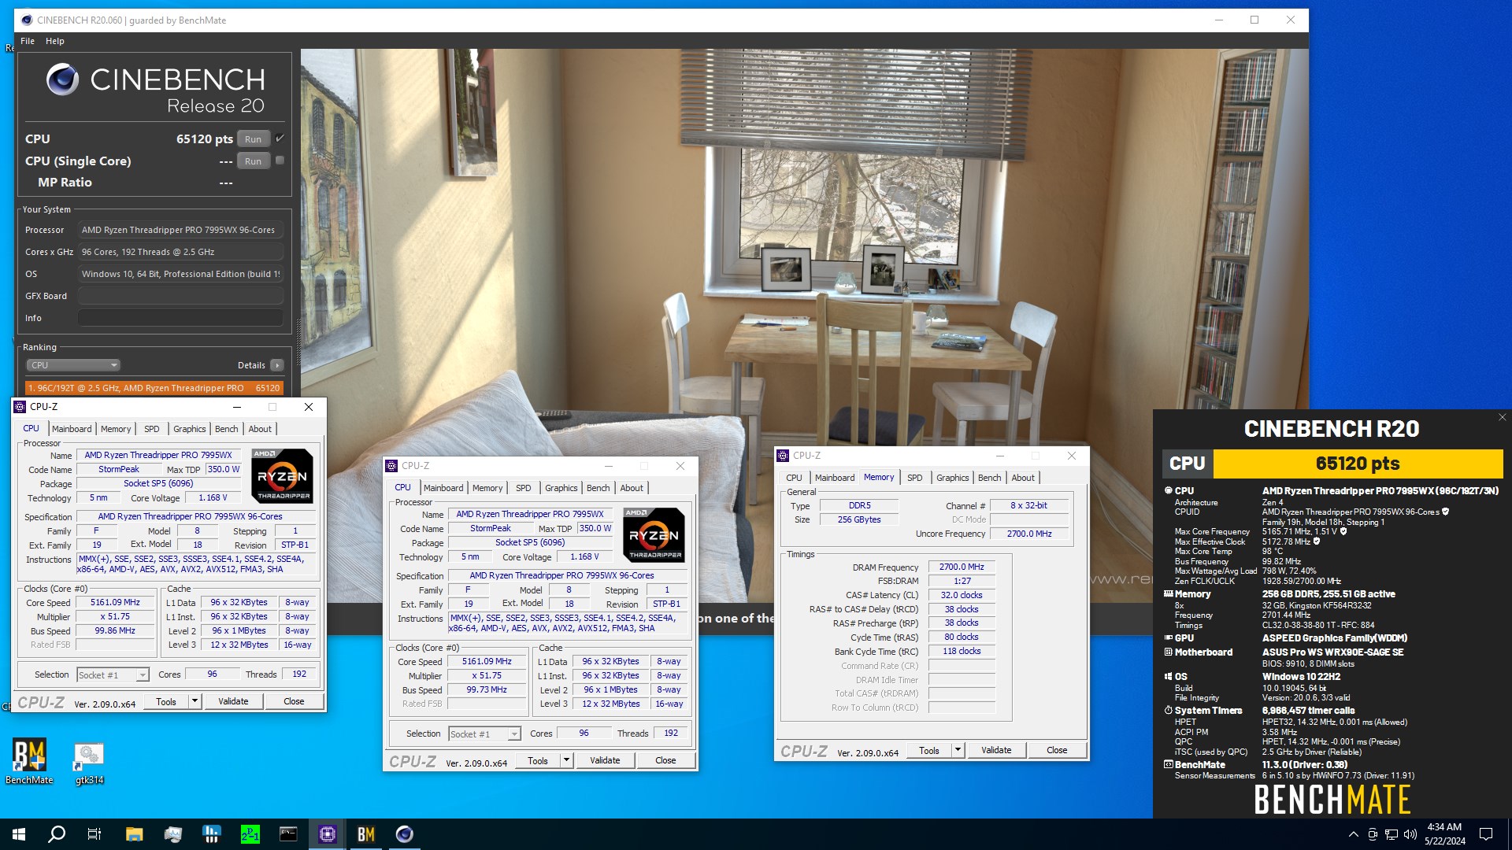Open the volume tray icon
This screenshot has height=850, width=1512.
pyautogui.click(x=1410, y=834)
